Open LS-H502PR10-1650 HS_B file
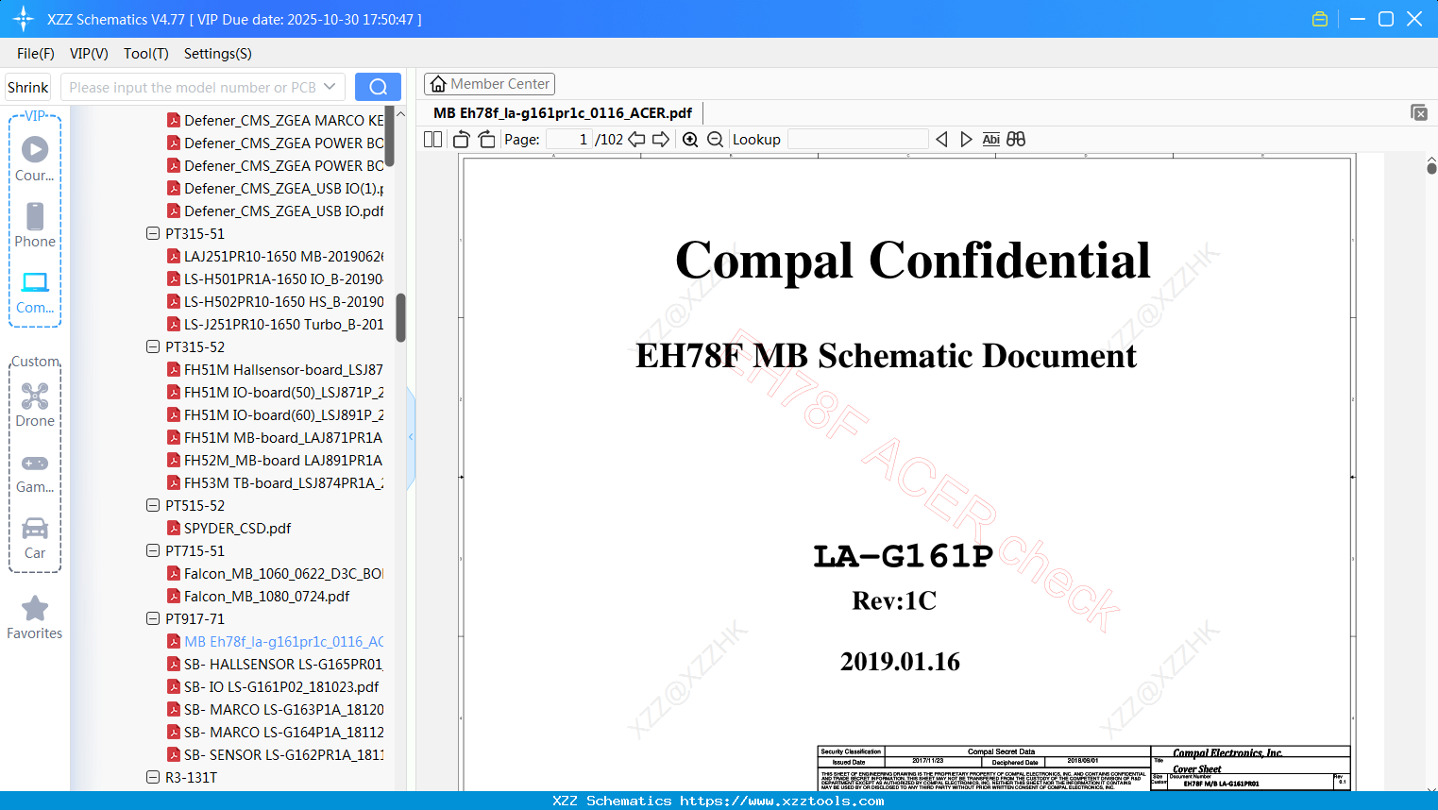This screenshot has width=1438, height=810. coord(283,301)
